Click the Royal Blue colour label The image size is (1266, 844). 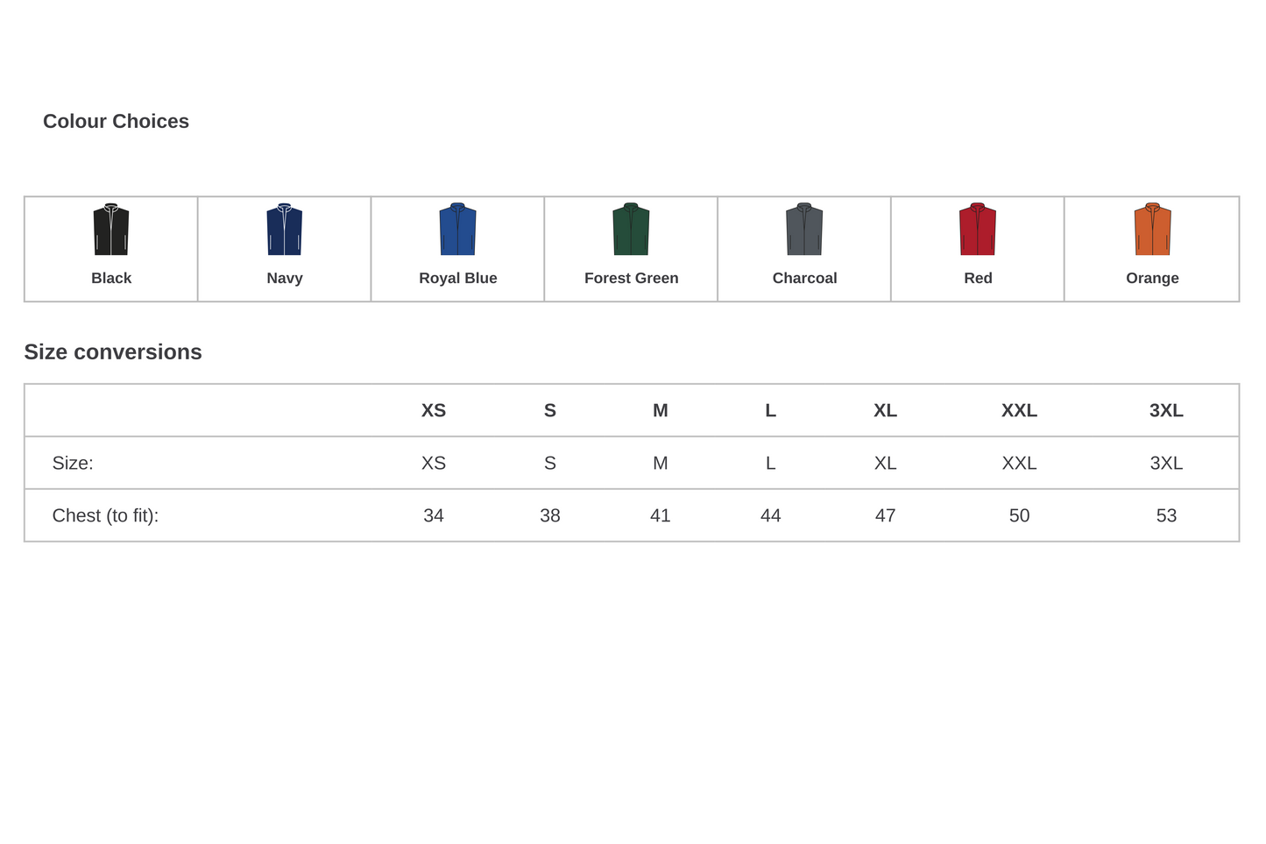pyautogui.click(x=458, y=278)
